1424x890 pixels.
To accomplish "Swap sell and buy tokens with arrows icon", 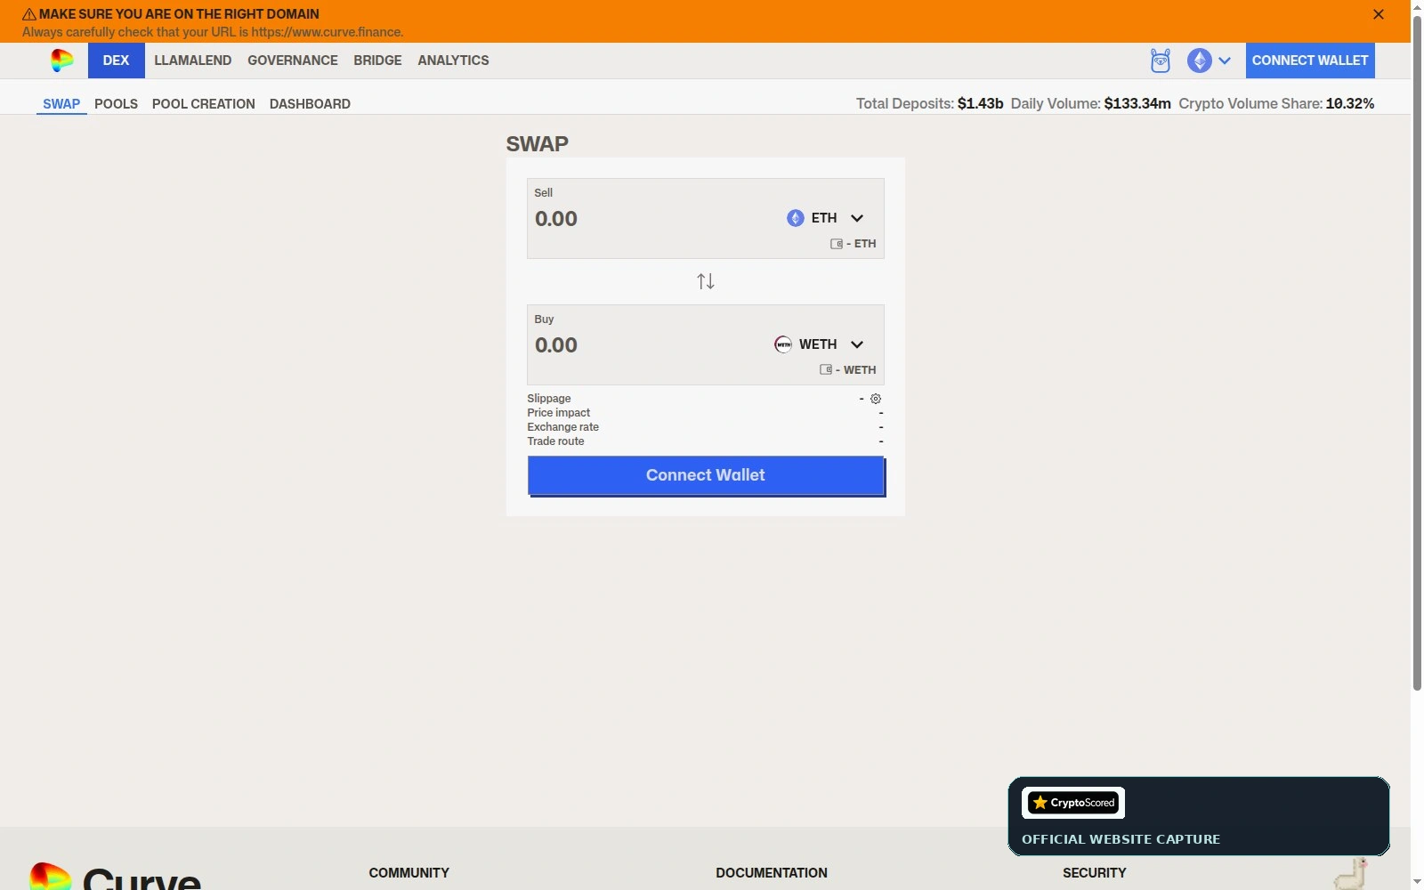I will pos(706,282).
